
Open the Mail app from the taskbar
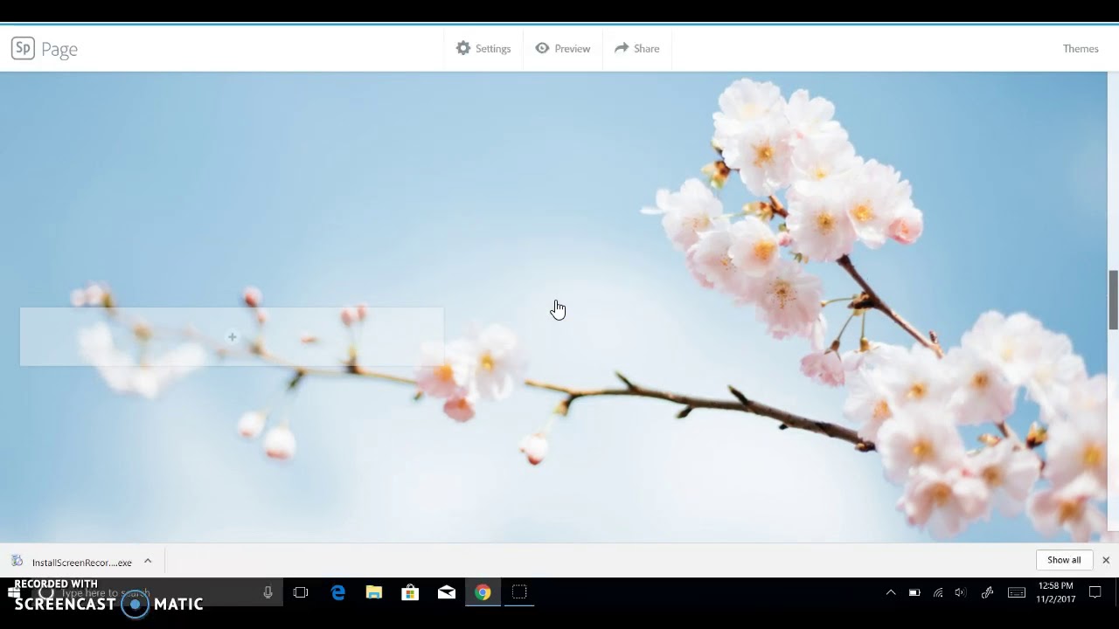pos(447,592)
